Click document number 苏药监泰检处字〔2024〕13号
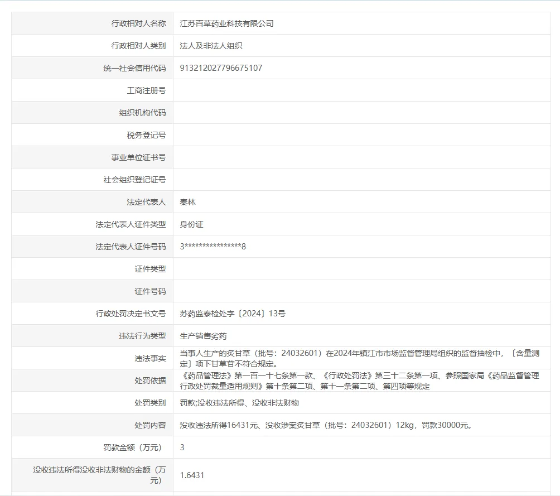This screenshot has width=560, height=496. pos(233,314)
